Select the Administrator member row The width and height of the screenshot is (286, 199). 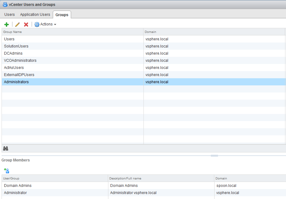click(x=144, y=192)
